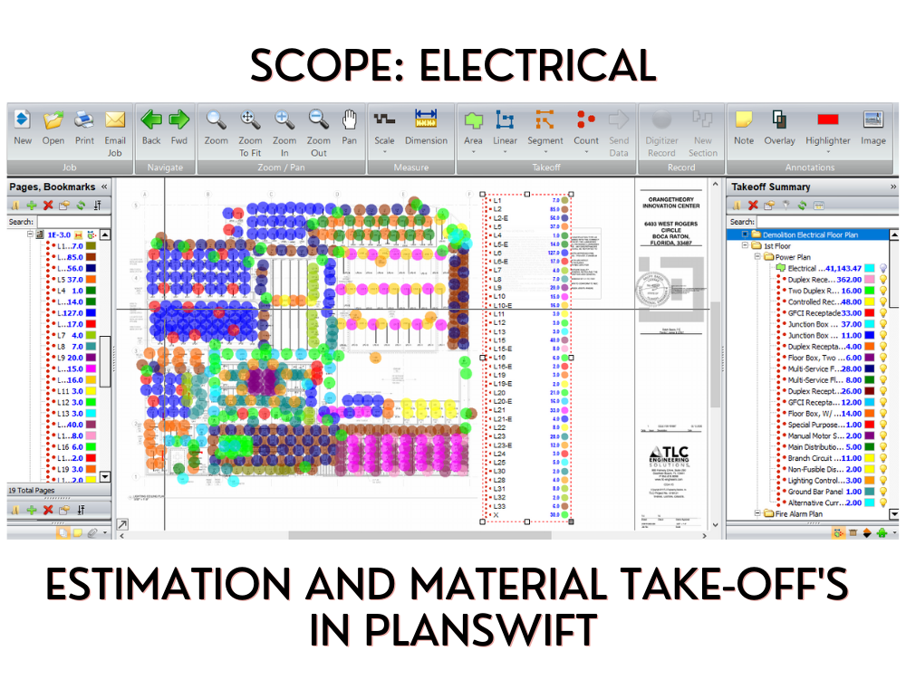906x679 pixels.
Task: Toggle lightbulb visibility for Duplex Rece… 362.00
Action: coord(882,280)
